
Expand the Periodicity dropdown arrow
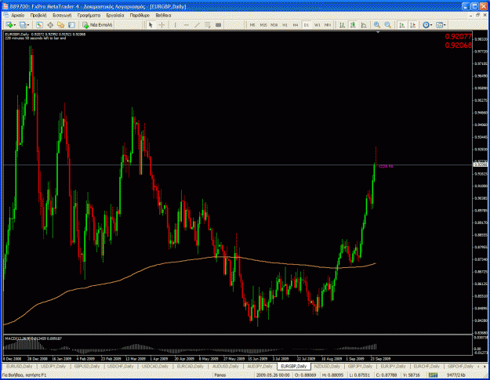[431, 25]
